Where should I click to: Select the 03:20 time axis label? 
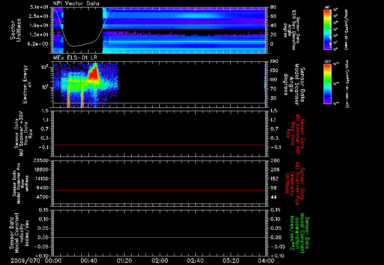pyautogui.click(x=231, y=261)
